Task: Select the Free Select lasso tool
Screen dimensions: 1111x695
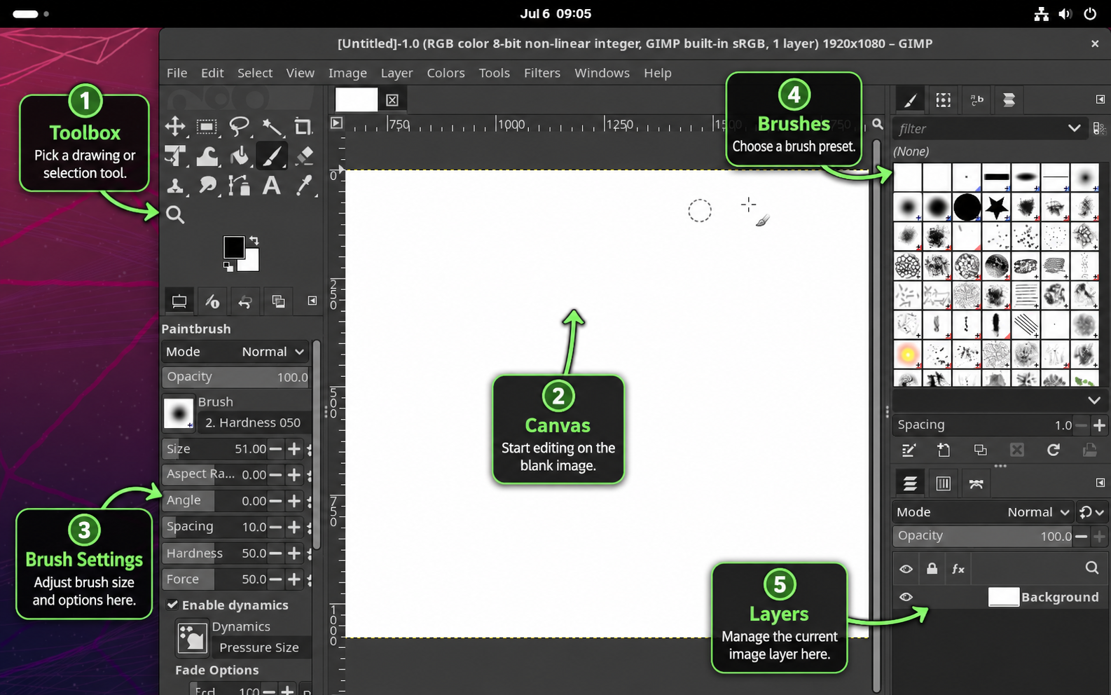Action: pyautogui.click(x=240, y=127)
